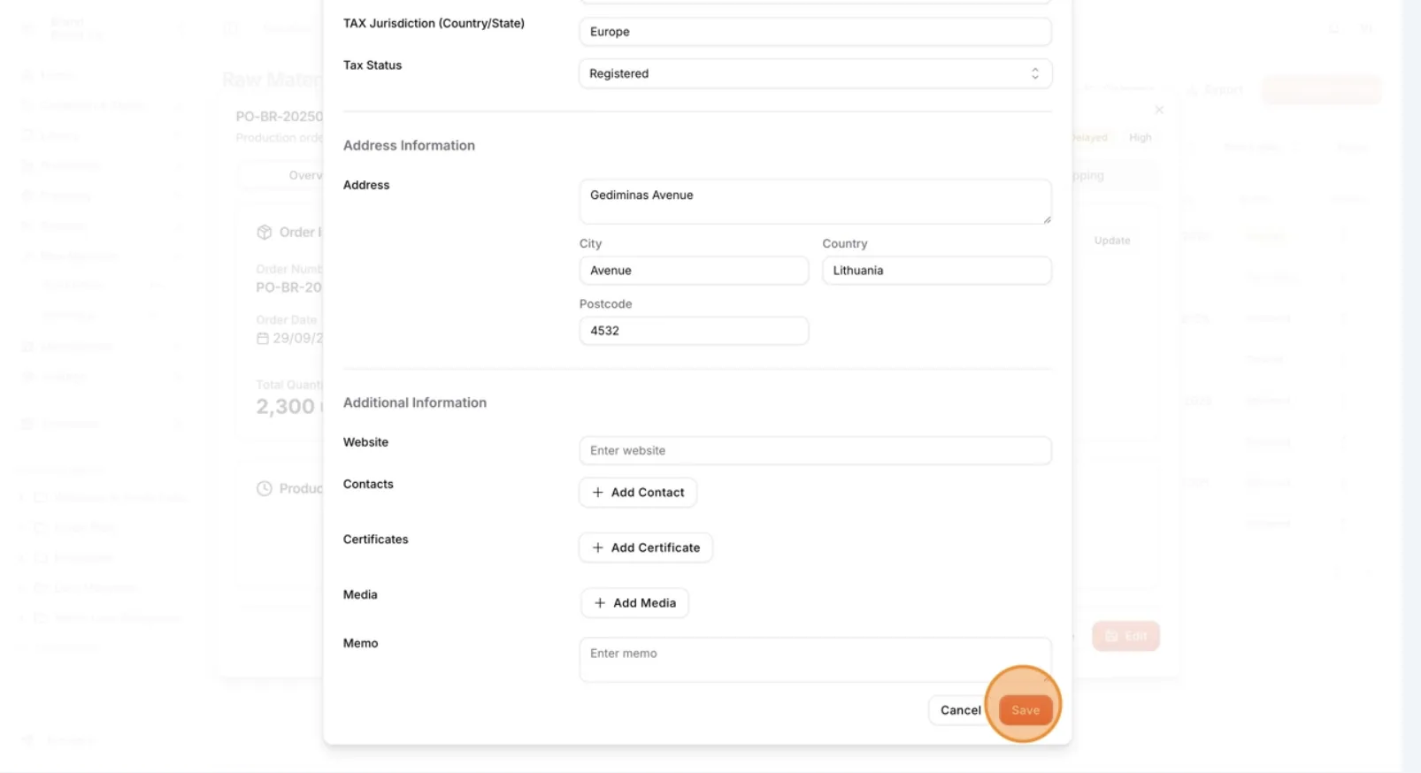
Task: Click the clock icon beside the Production heading
Action: pos(264,488)
